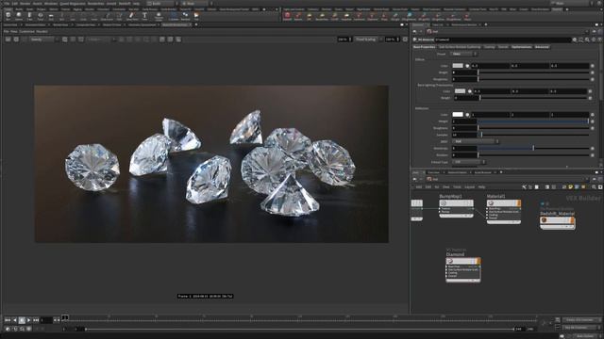Toggle the orange flag on the Diamond node
The width and height of the screenshot is (604, 339).
point(478,262)
